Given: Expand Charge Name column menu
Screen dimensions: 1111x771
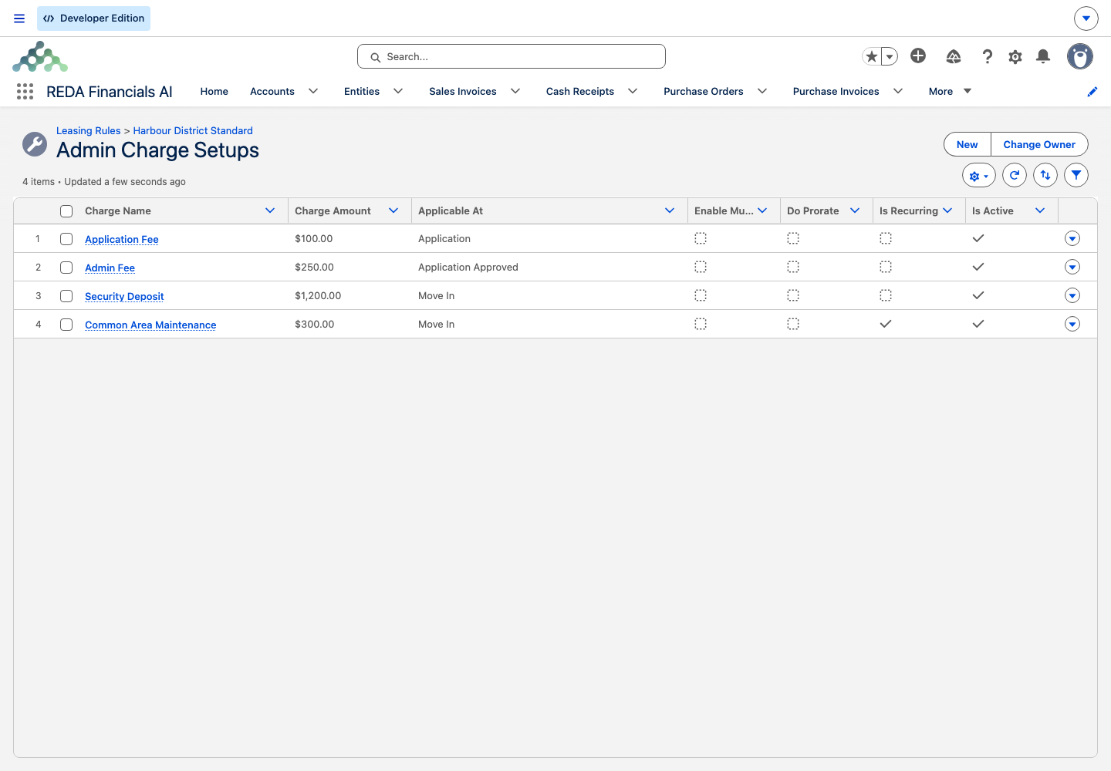Looking at the screenshot, I should pyautogui.click(x=270, y=210).
